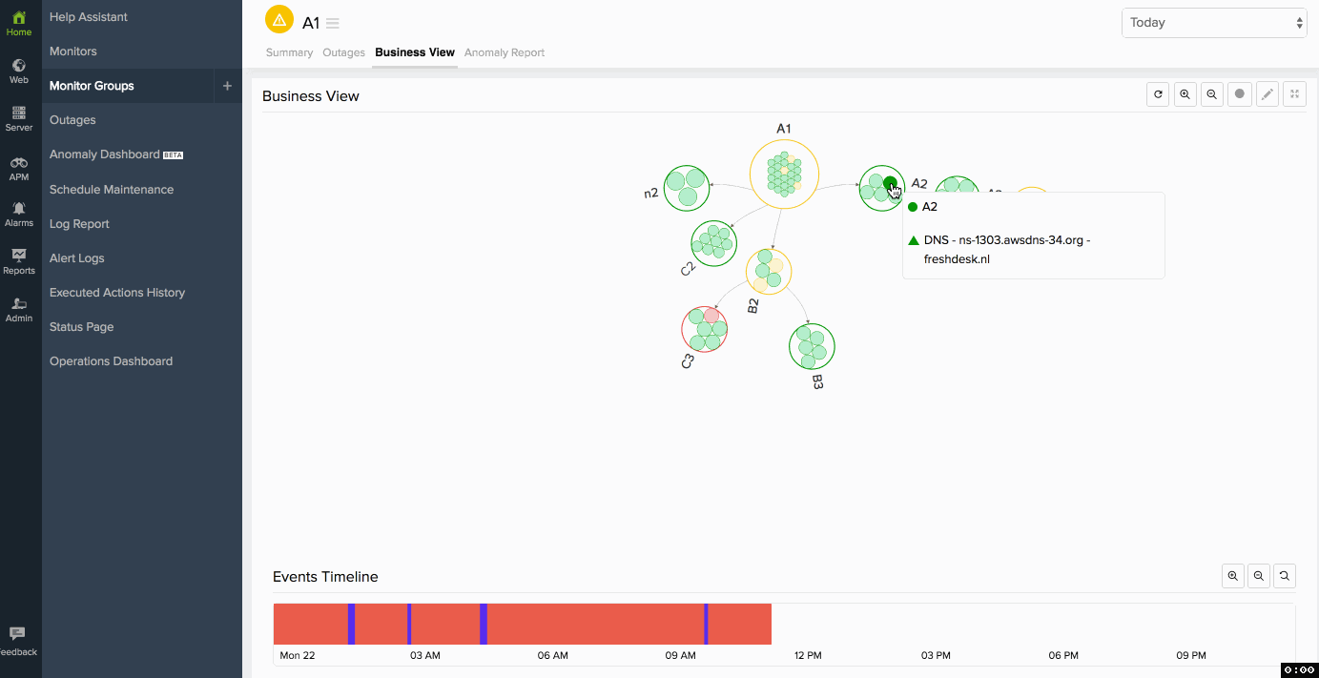
Task: Open the menu icon beside A1 title
Action: (333, 24)
